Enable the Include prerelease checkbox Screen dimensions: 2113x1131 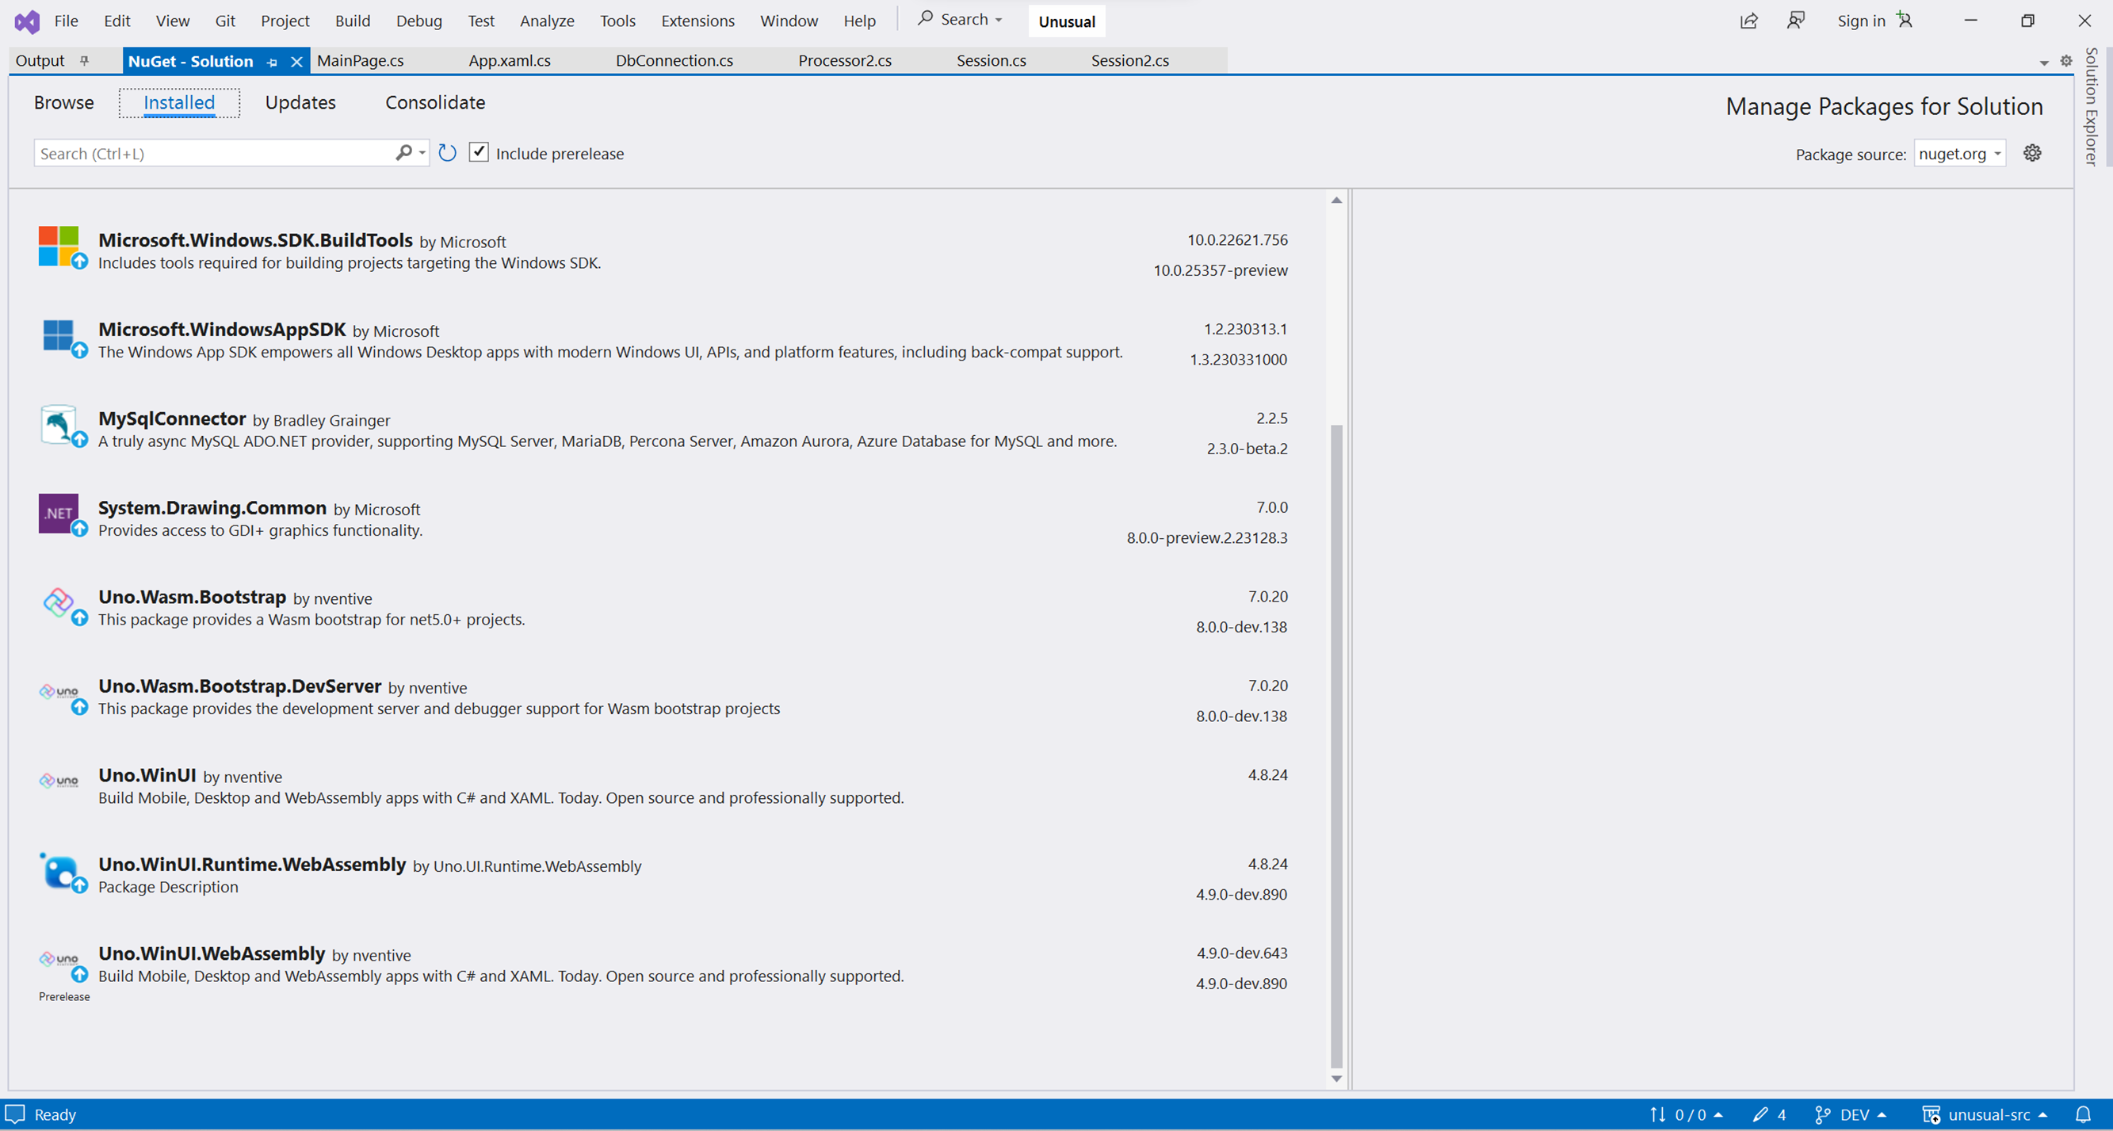point(479,151)
